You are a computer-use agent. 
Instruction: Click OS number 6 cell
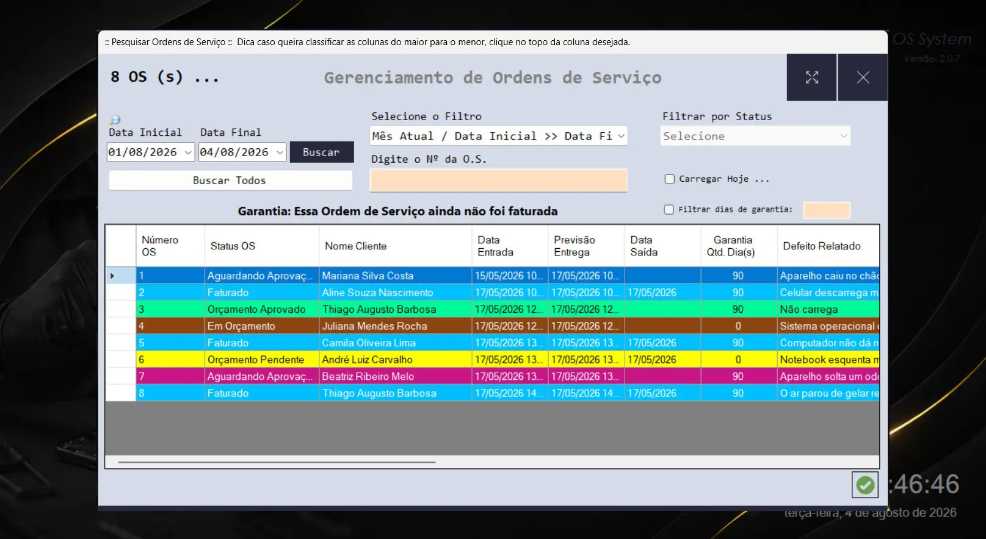(x=170, y=360)
